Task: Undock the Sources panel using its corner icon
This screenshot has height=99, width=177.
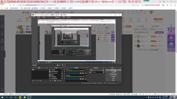Action: click(x=64, y=68)
